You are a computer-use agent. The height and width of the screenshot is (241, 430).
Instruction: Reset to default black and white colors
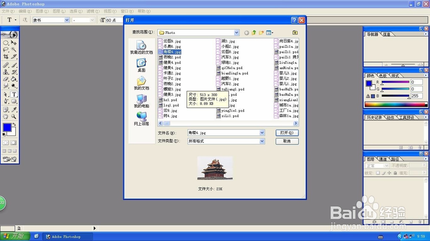point(4,134)
